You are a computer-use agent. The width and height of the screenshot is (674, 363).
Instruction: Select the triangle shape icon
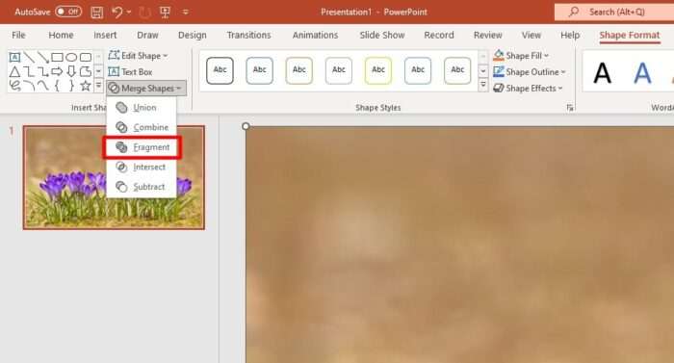[x=14, y=71]
